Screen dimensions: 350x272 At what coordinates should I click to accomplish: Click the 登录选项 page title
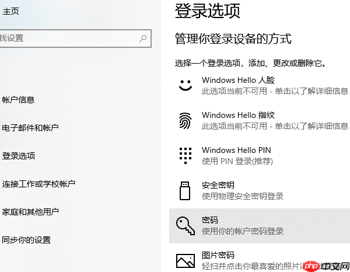[207, 11]
